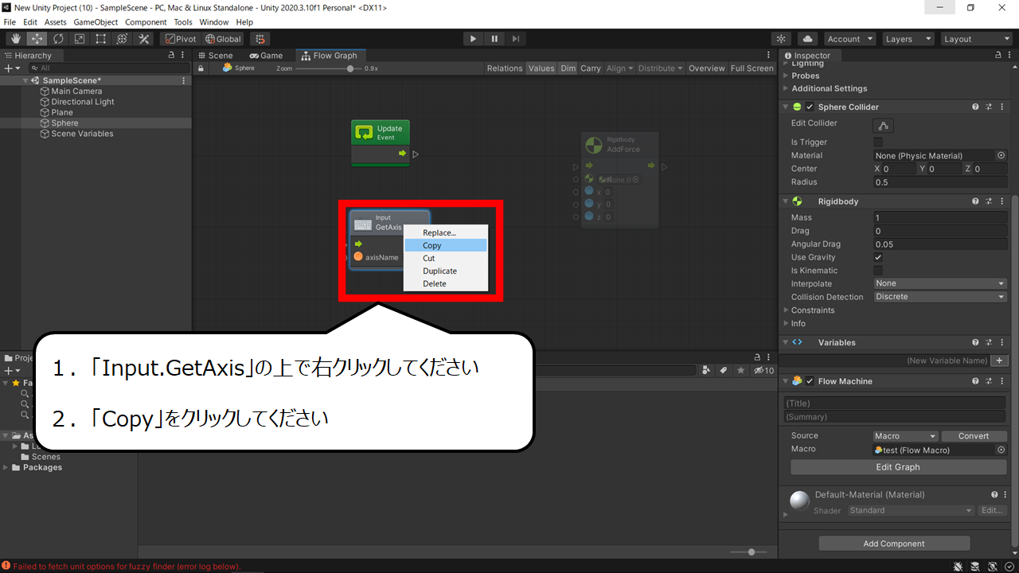
Task: Choose Replace... in context menu
Action: [x=445, y=232]
